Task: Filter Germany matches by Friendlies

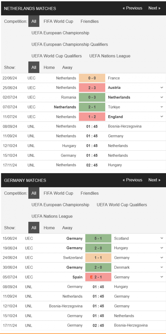Action: 90,193
